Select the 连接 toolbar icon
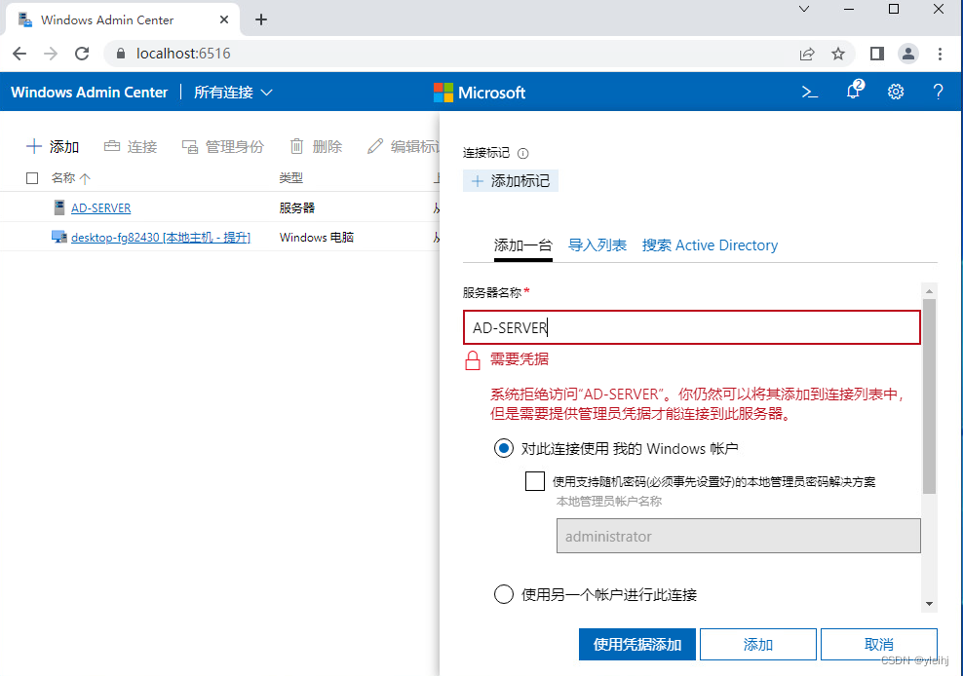963x676 pixels. pos(111,146)
